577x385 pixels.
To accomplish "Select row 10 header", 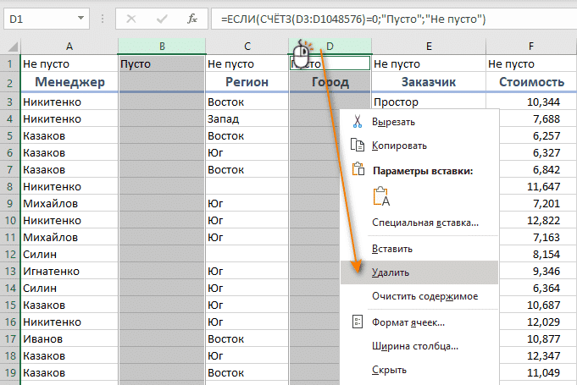I will click(9, 221).
